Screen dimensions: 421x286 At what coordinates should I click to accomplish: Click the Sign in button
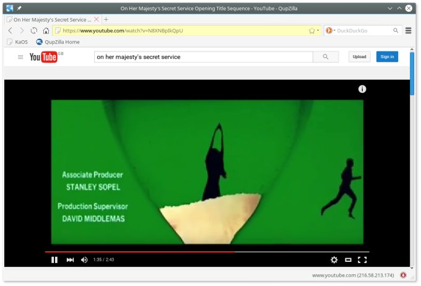[387, 57]
